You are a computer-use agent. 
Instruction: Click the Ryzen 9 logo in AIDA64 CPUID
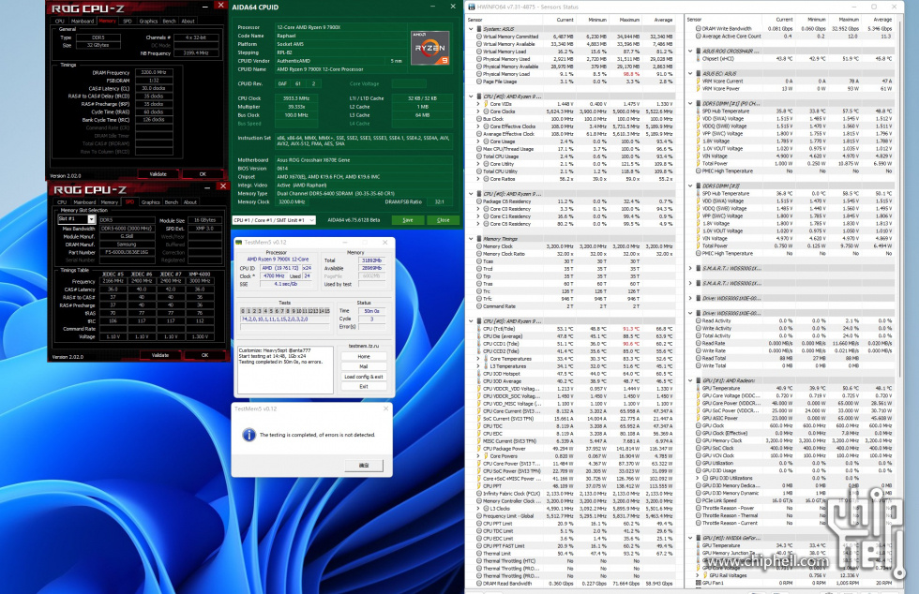pyautogui.click(x=430, y=48)
